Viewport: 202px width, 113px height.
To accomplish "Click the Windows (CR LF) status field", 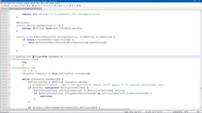I will [x=178, y=112].
